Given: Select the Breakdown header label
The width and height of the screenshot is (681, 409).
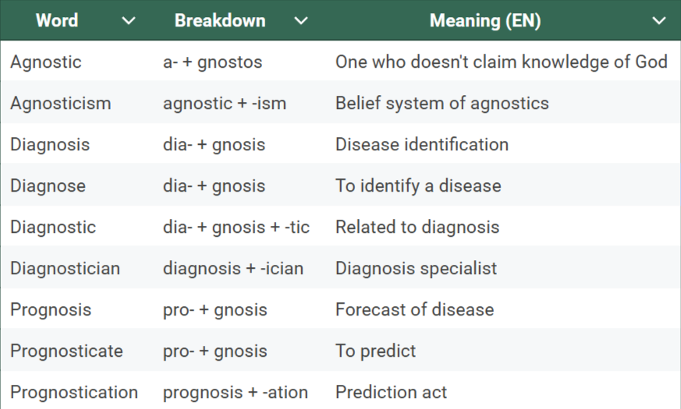Looking at the screenshot, I should (219, 20).
